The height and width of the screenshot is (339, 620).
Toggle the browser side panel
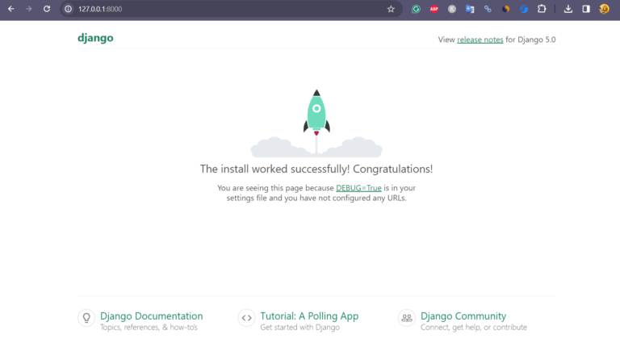[x=586, y=9]
